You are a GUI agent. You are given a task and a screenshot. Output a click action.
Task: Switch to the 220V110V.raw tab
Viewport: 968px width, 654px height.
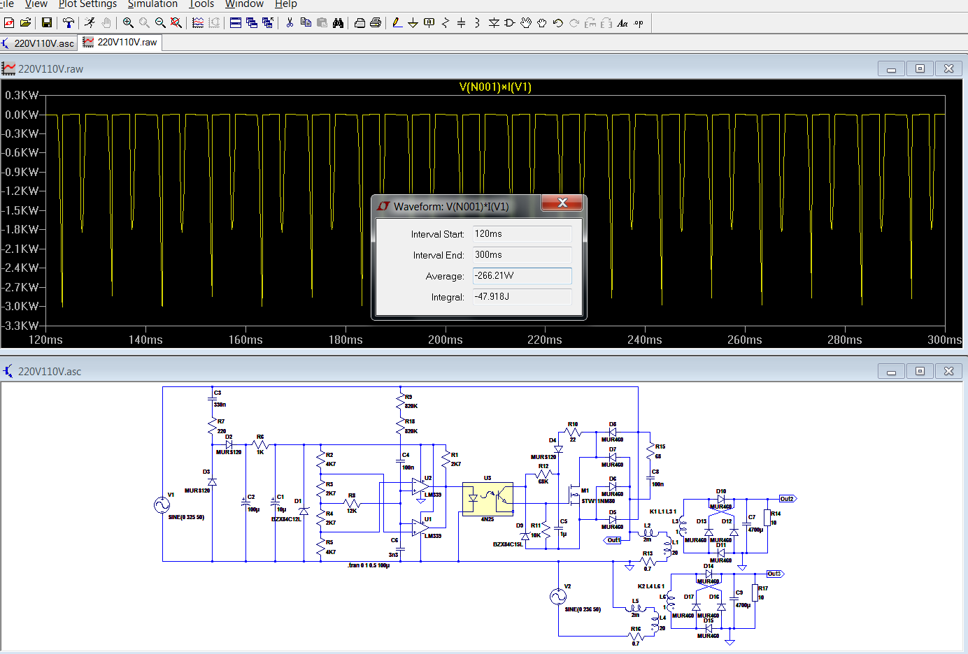click(x=120, y=42)
